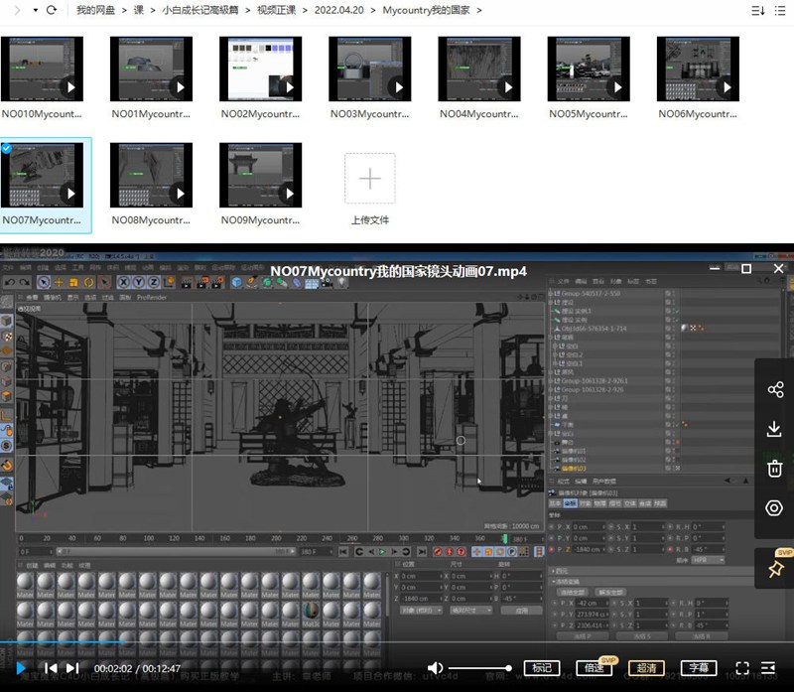
Task: Click the 上传文件 upload tile
Action: [370, 179]
